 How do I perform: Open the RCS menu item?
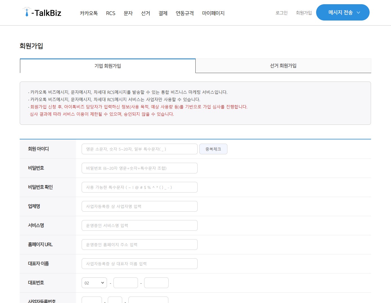(111, 13)
